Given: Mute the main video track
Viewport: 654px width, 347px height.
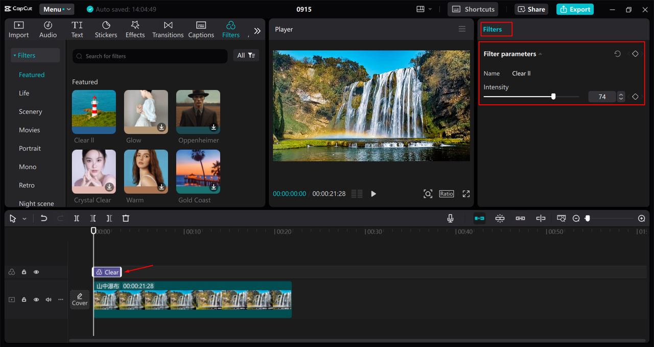Looking at the screenshot, I should (49, 299).
